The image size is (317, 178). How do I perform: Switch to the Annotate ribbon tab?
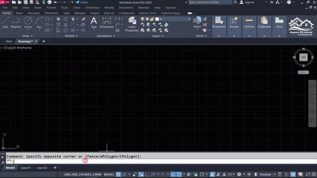tap(34, 13)
